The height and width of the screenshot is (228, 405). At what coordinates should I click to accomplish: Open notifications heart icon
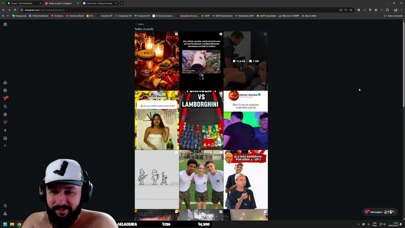coord(5,122)
